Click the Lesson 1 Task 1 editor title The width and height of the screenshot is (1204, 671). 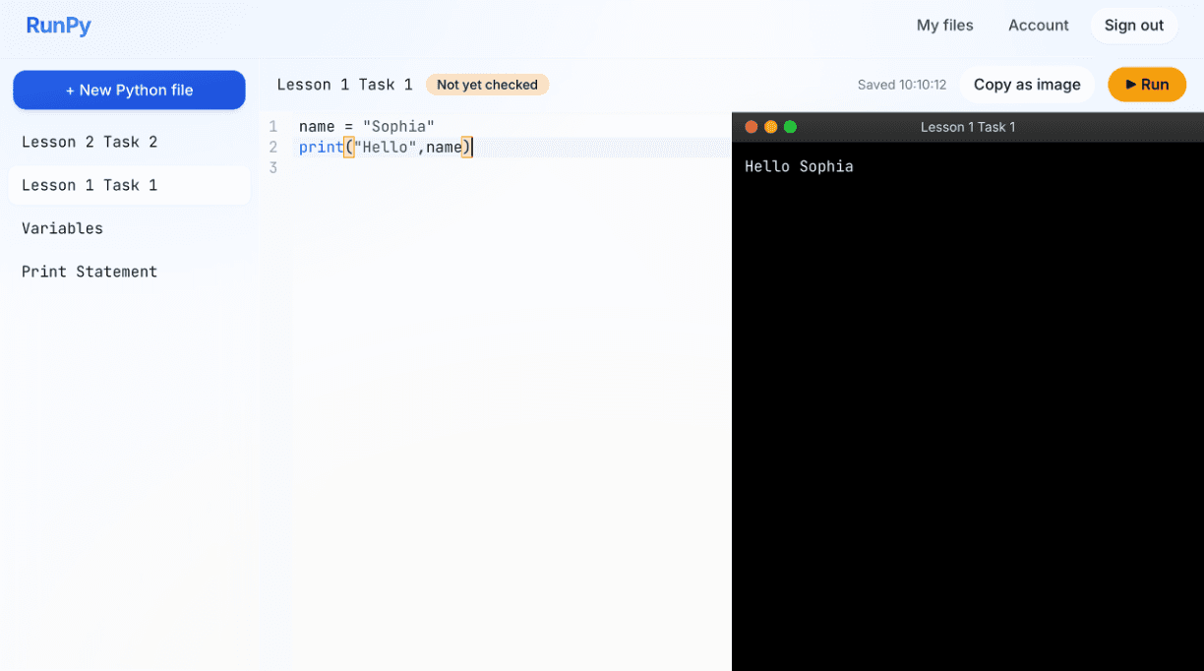pos(344,85)
